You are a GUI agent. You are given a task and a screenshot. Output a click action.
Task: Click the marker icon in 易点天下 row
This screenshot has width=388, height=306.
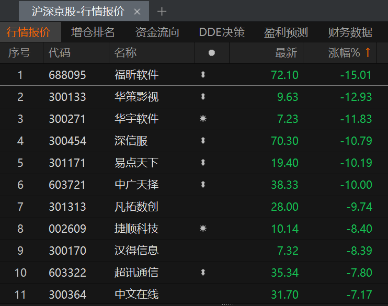(203, 163)
